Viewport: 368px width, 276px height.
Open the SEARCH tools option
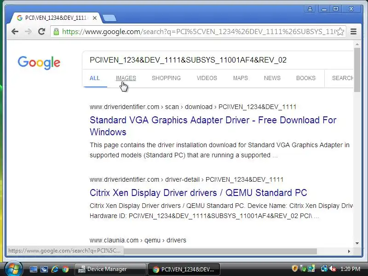tap(342, 78)
